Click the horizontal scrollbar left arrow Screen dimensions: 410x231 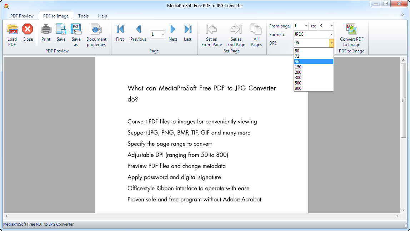point(6,216)
